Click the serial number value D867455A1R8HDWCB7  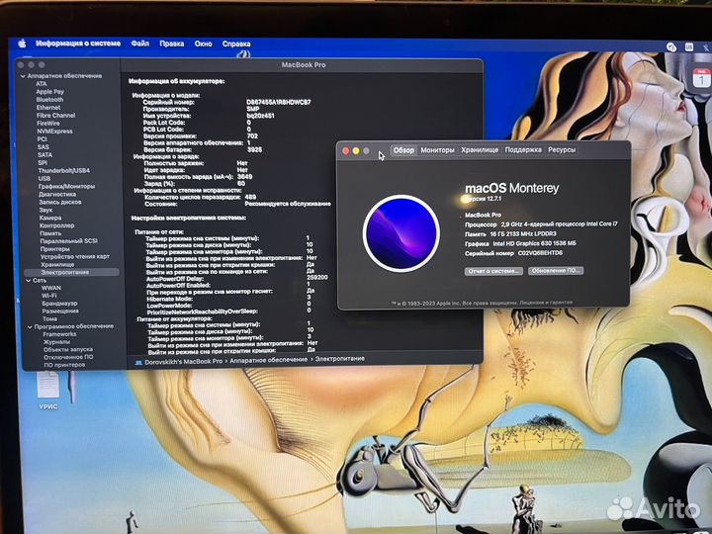click(278, 102)
